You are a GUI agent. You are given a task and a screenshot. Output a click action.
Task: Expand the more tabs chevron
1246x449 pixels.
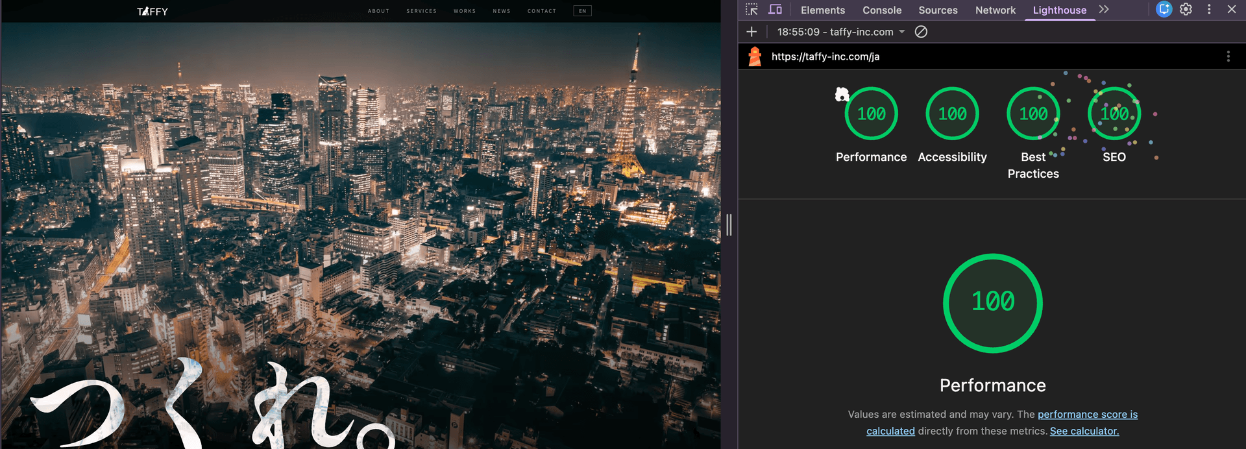click(1104, 10)
